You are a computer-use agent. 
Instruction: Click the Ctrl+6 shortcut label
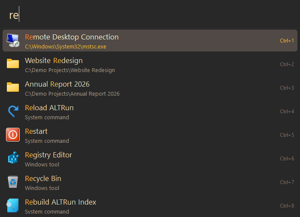click(x=287, y=158)
